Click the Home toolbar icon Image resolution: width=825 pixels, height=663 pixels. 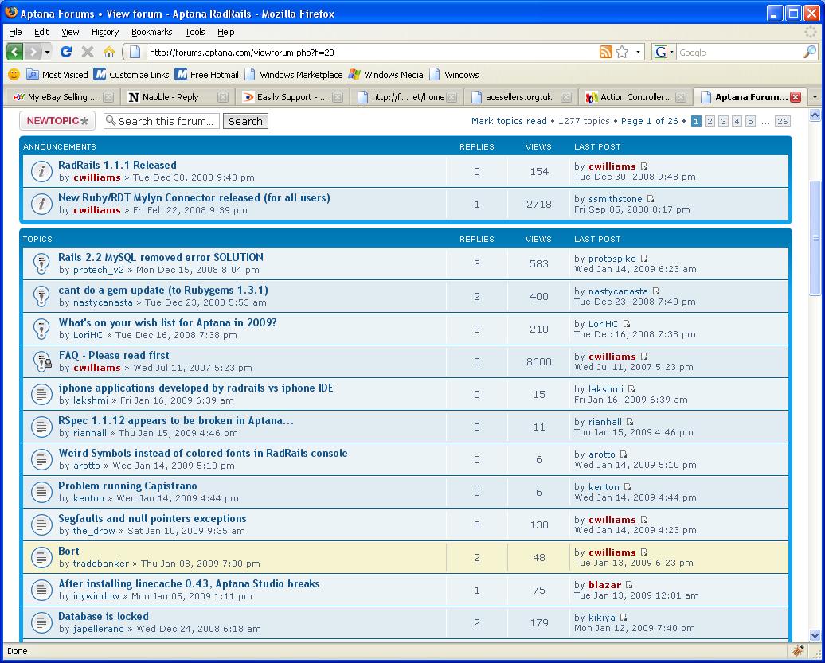tap(109, 52)
